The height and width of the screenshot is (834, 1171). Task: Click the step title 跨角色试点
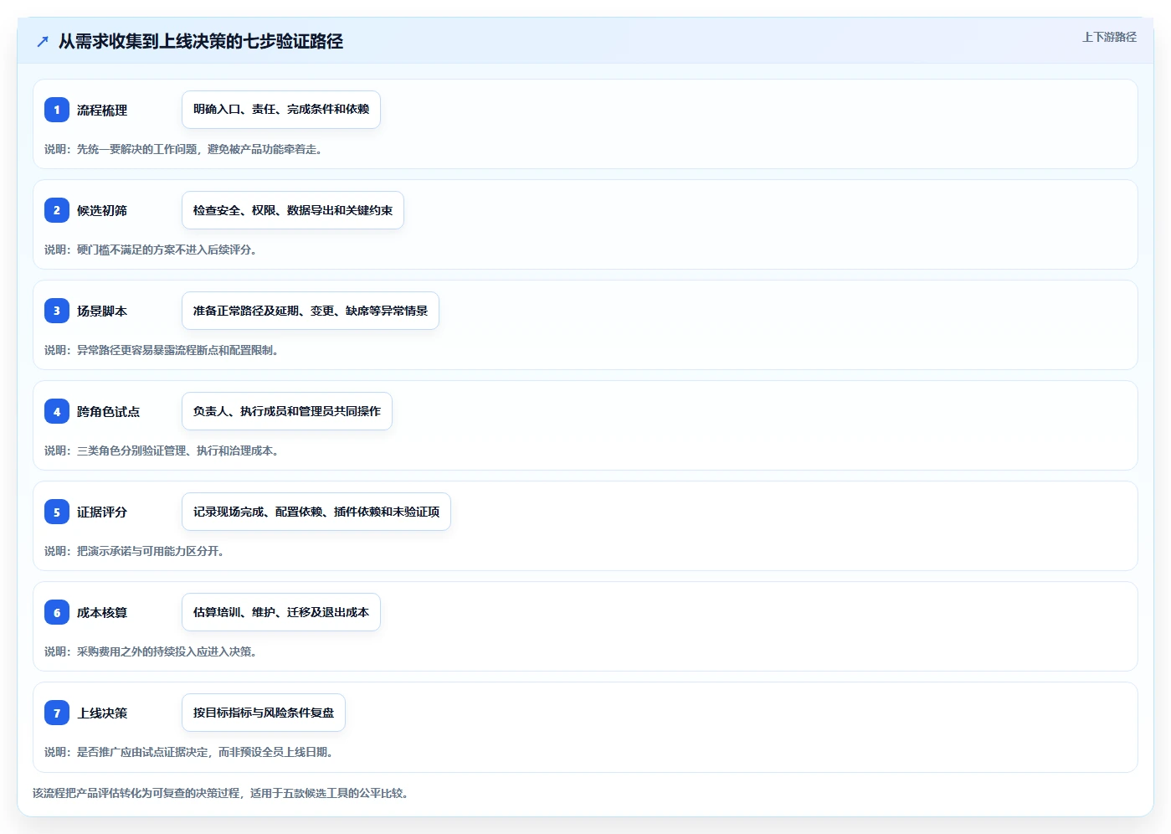109,412
